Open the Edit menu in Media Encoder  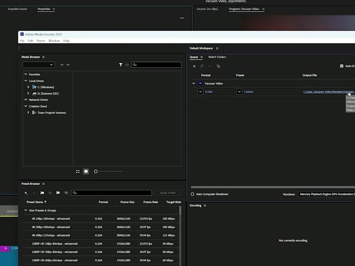click(30, 41)
